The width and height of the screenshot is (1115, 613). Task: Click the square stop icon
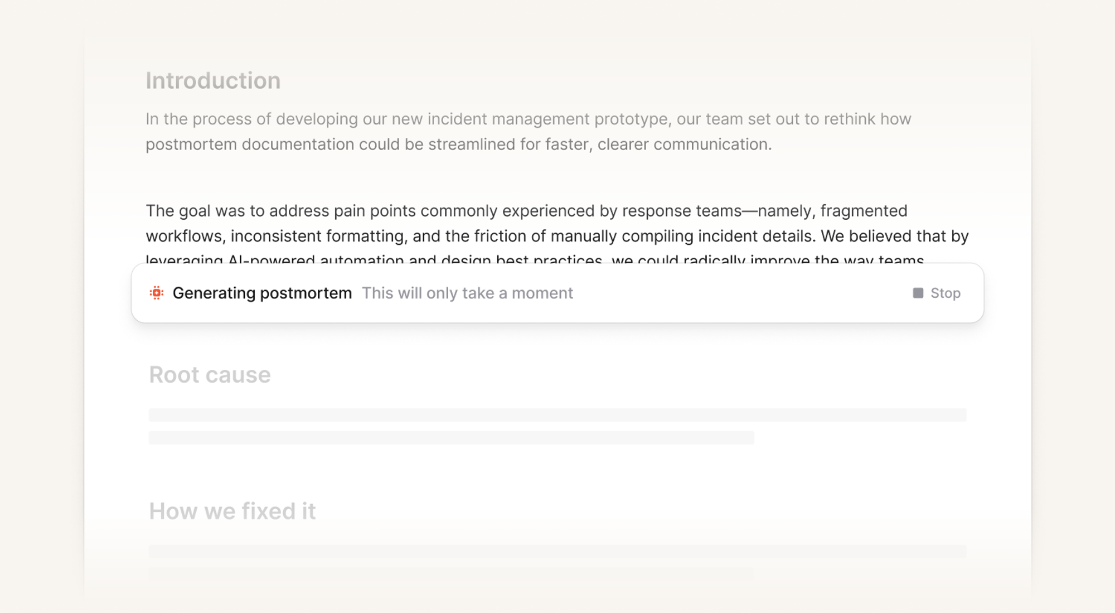point(918,293)
